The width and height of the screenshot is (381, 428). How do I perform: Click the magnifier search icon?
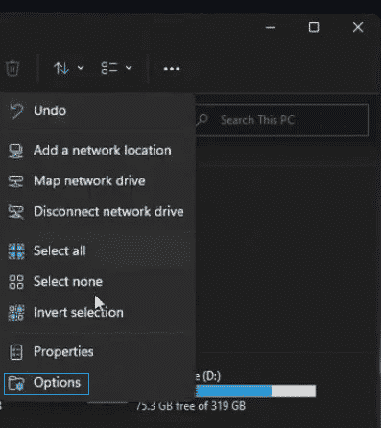tap(202, 120)
